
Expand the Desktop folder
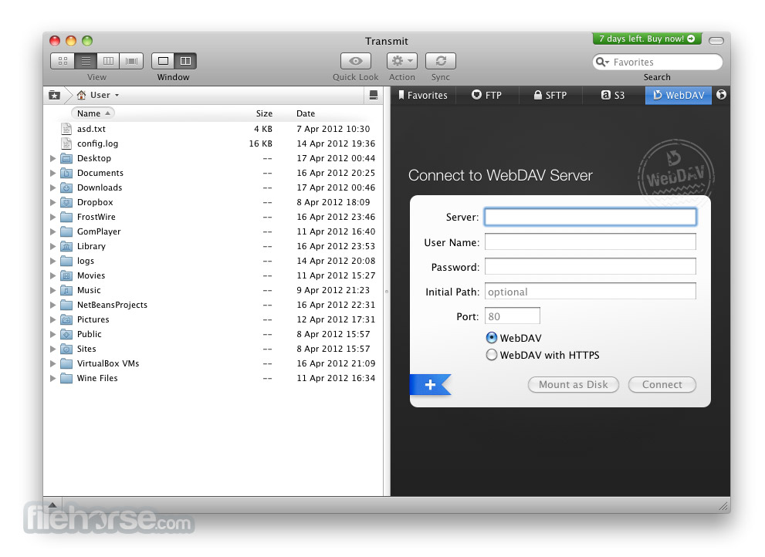tap(52, 158)
